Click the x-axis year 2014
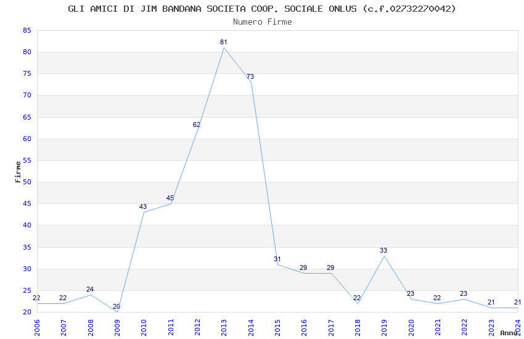 tap(251, 327)
